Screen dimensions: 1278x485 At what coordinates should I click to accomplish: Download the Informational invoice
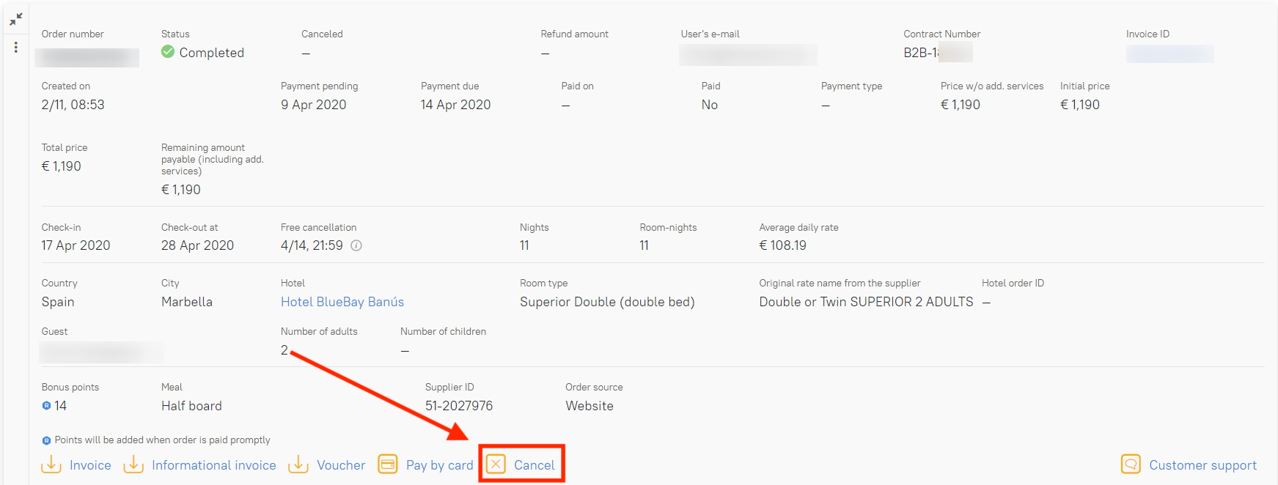213,465
